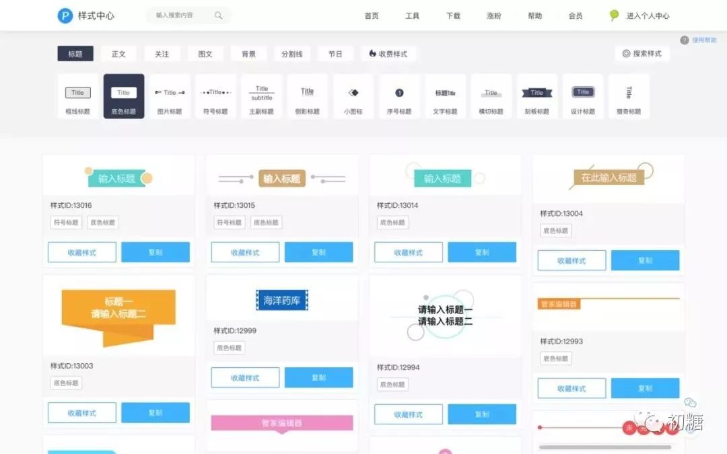Select the 框线标题 style type icon
The width and height of the screenshot is (727, 454).
pos(77,96)
